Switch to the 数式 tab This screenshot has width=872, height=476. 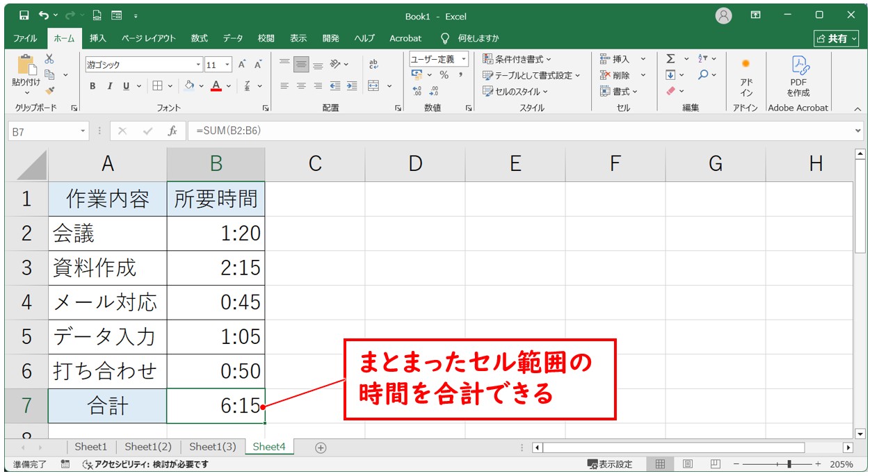coord(200,38)
